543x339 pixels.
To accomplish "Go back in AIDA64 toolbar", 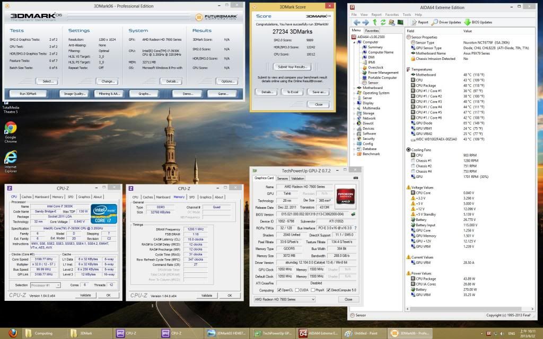I will point(357,22).
